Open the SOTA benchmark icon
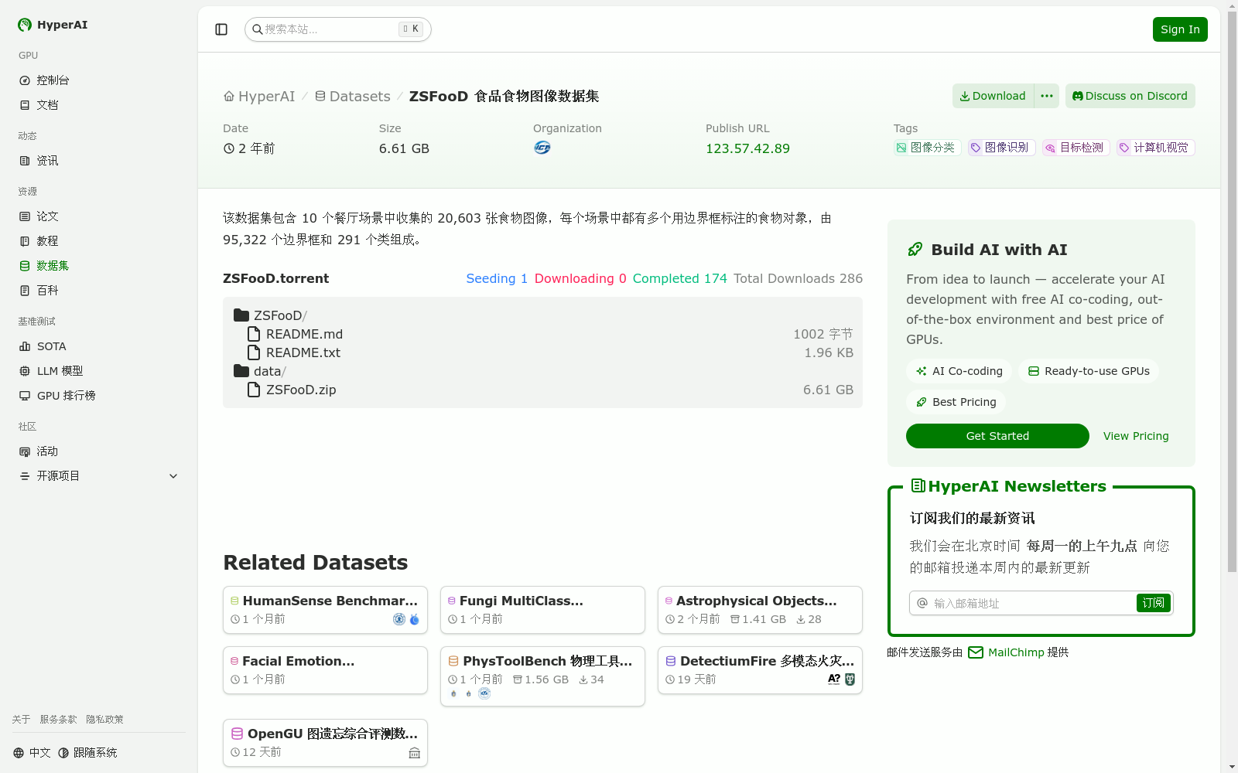Screen dimensions: 1238x773 click(x=25, y=346)
